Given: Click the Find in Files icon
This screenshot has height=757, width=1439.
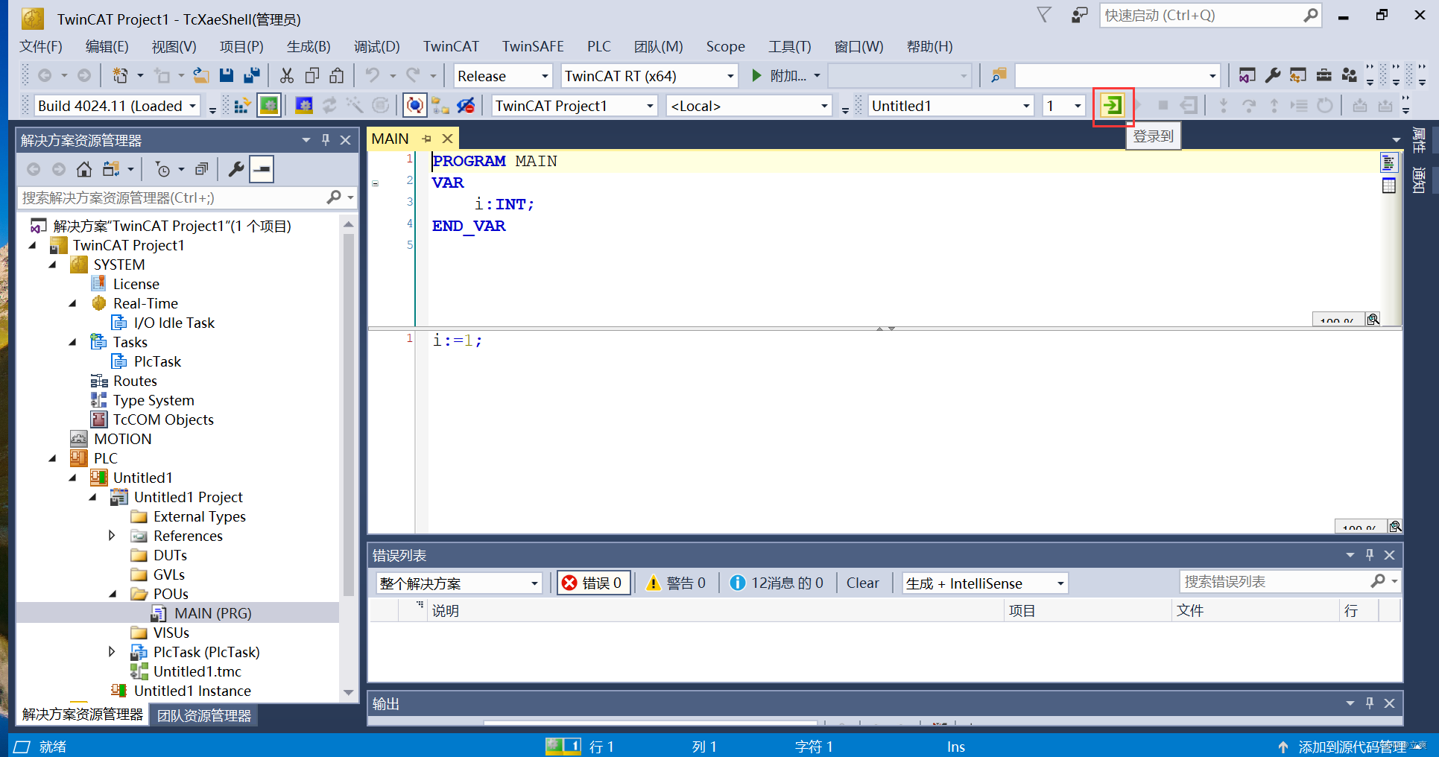Looking at the screenshot, I should (x=999, y=75).
